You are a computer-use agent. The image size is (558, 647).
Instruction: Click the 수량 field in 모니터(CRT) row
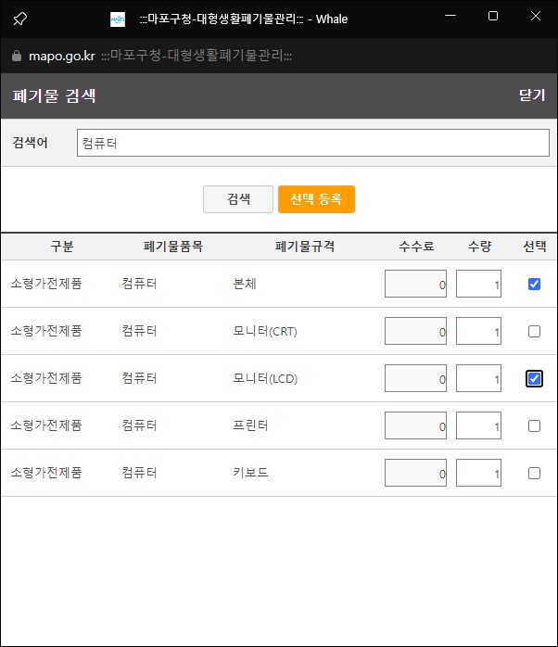(x=478, y=331)
